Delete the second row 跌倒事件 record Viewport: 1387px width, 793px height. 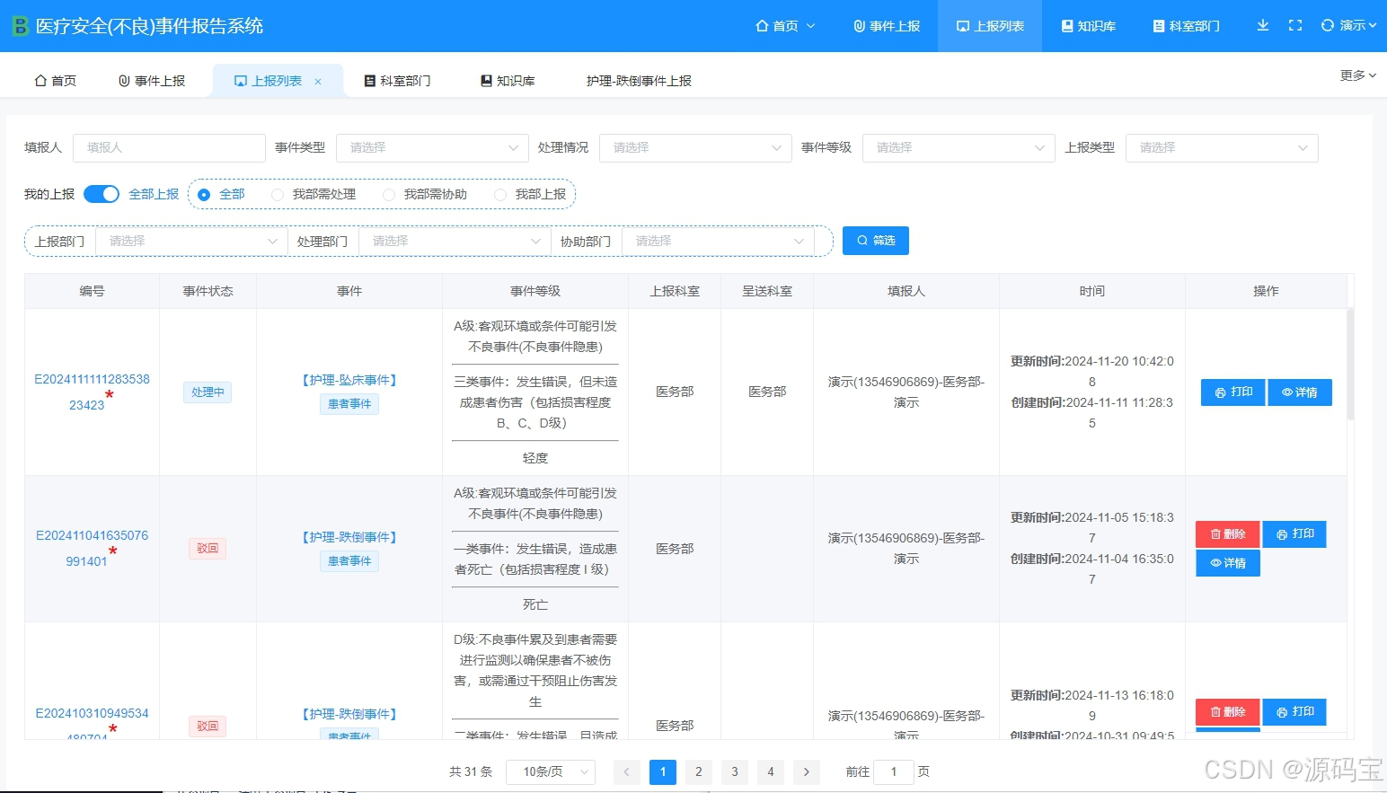pyautogui.click(x=1228, y=534)
